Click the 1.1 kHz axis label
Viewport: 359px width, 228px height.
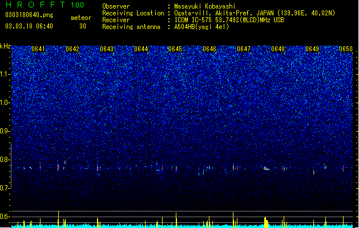pyautogui.click(x=5, y=74)
